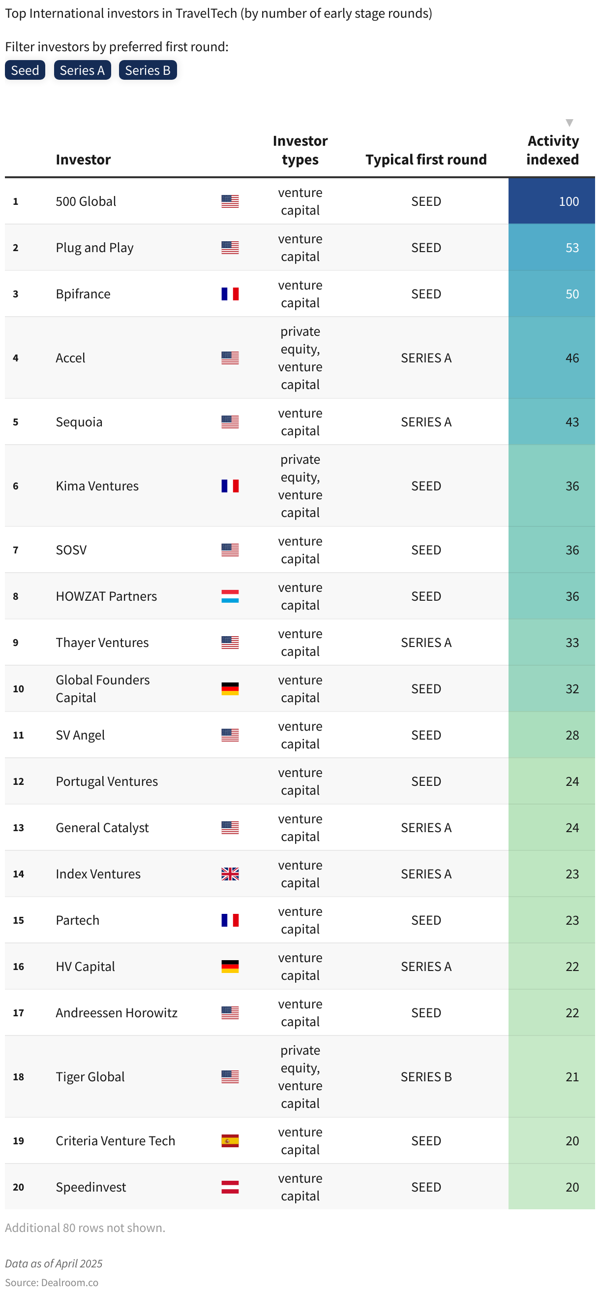600x1294 pixels.
Task: Sort by the Investor column header
Action: [x=83, y=160]
